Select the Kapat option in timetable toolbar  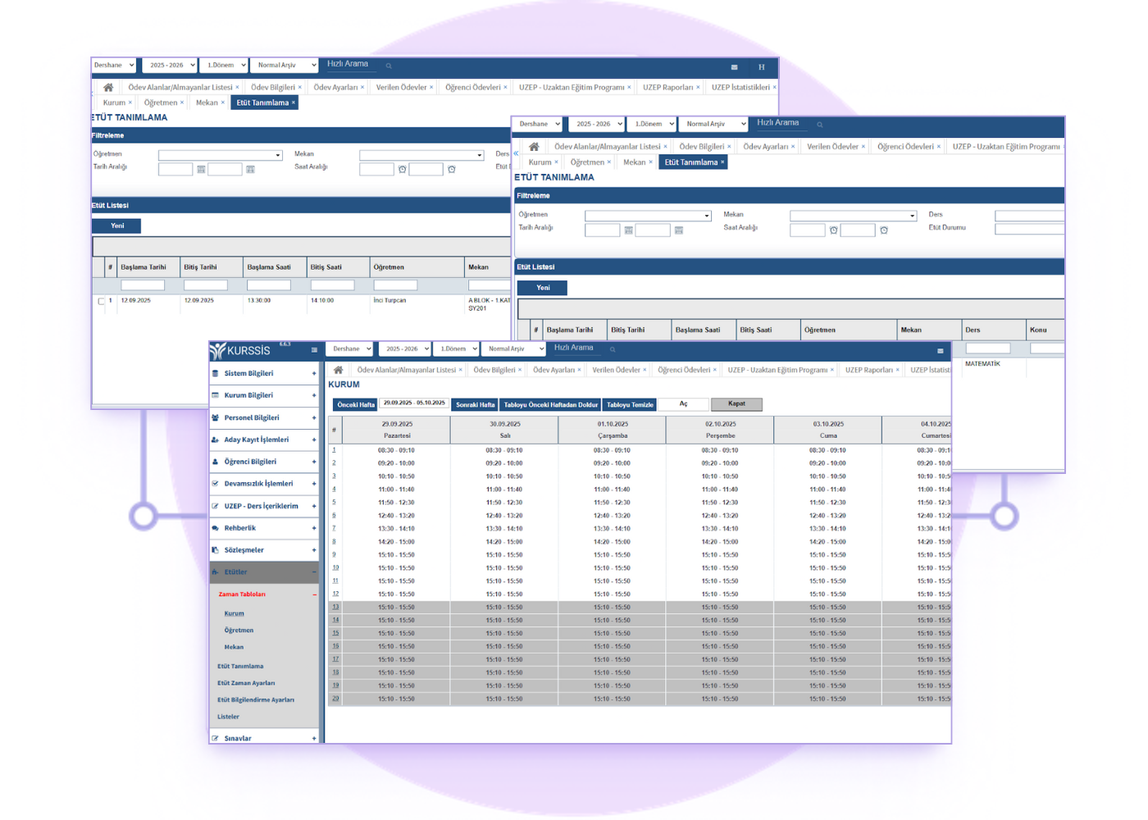736,404
